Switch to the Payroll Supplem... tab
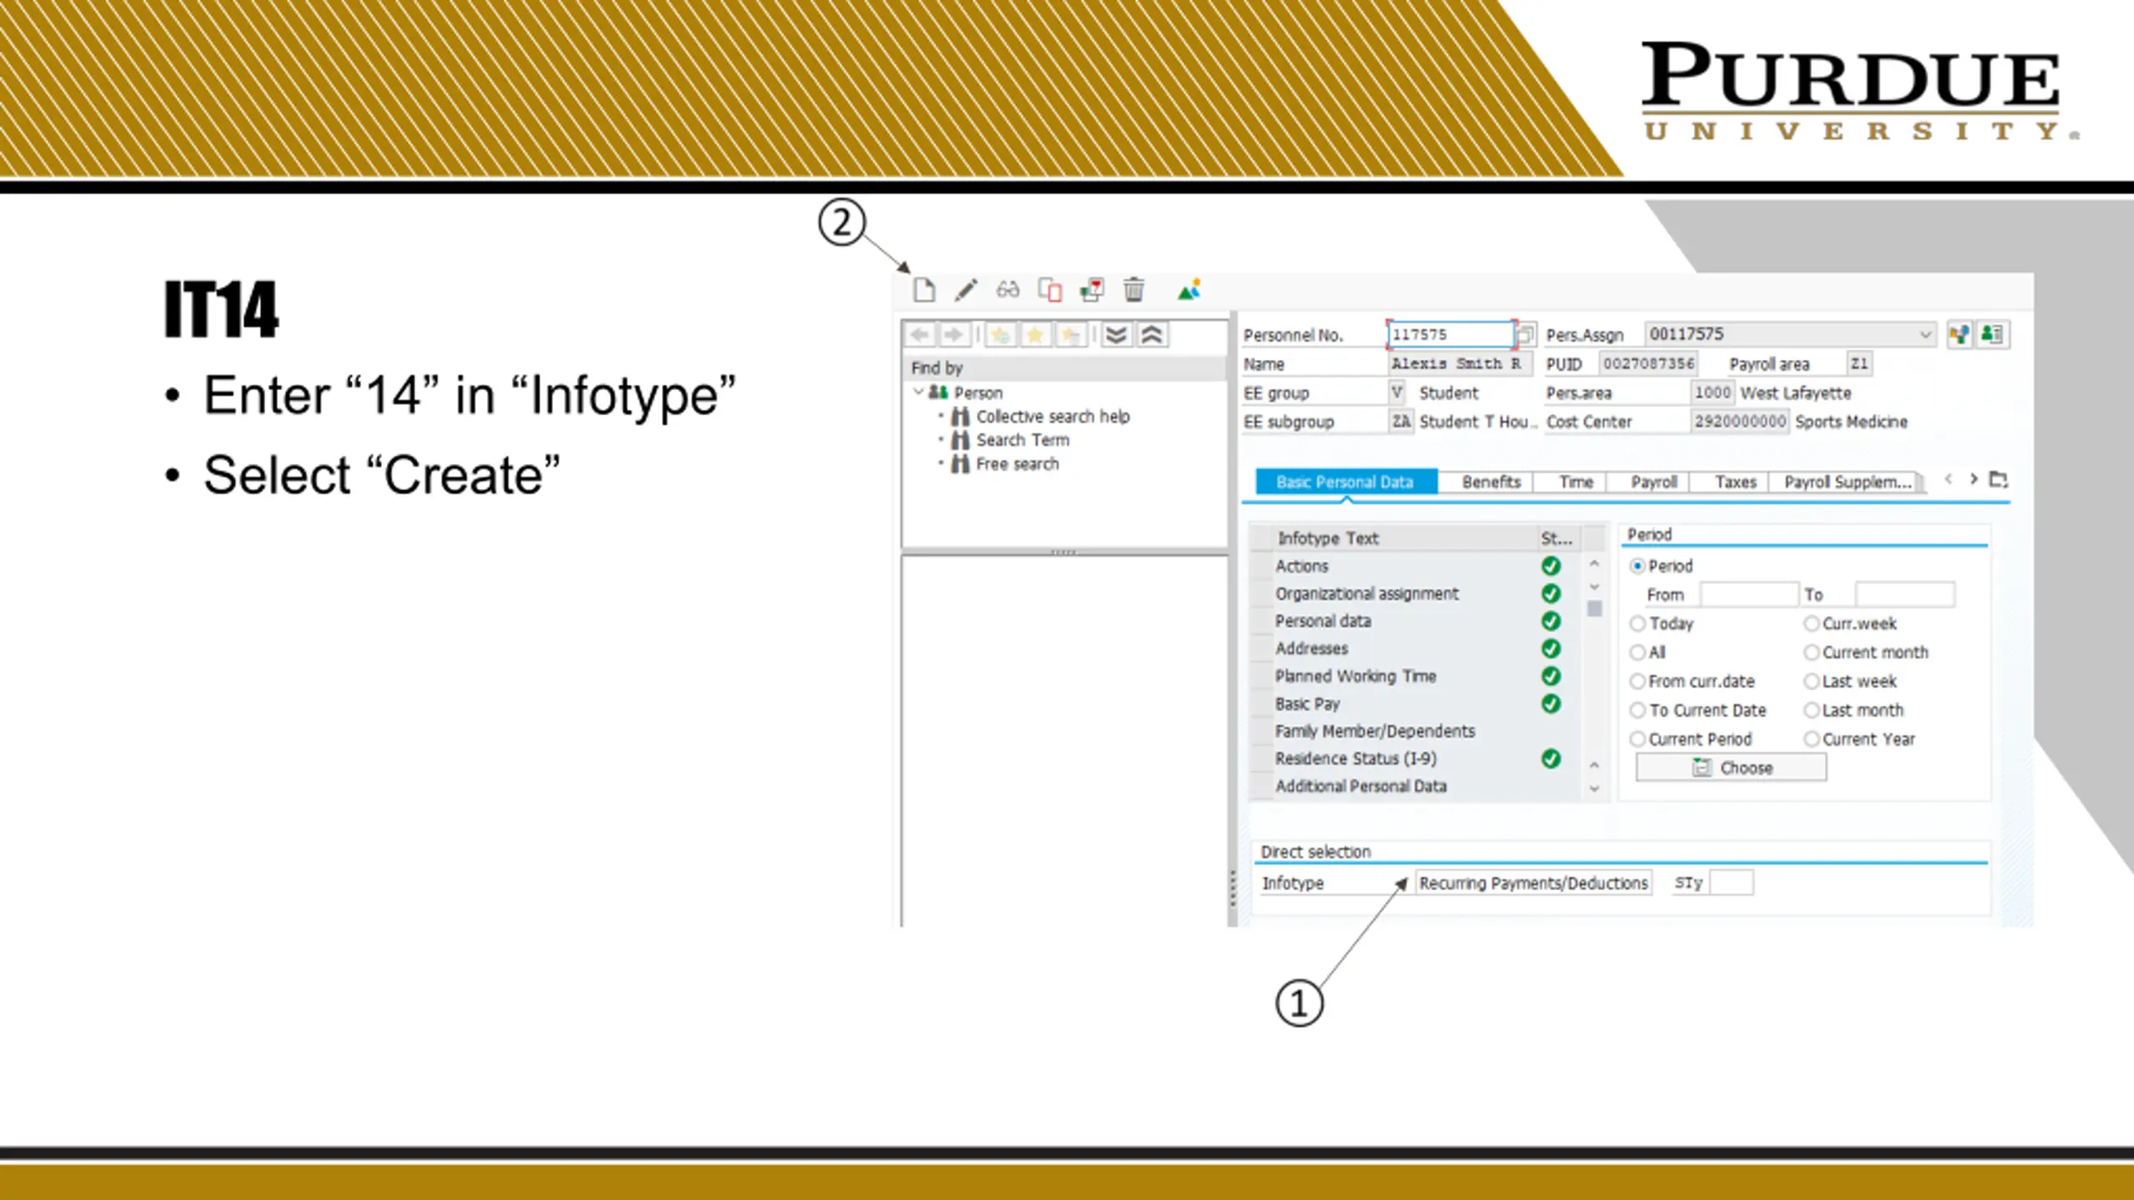This screenshot has width=2134, height=1200. coord(1847,482)
